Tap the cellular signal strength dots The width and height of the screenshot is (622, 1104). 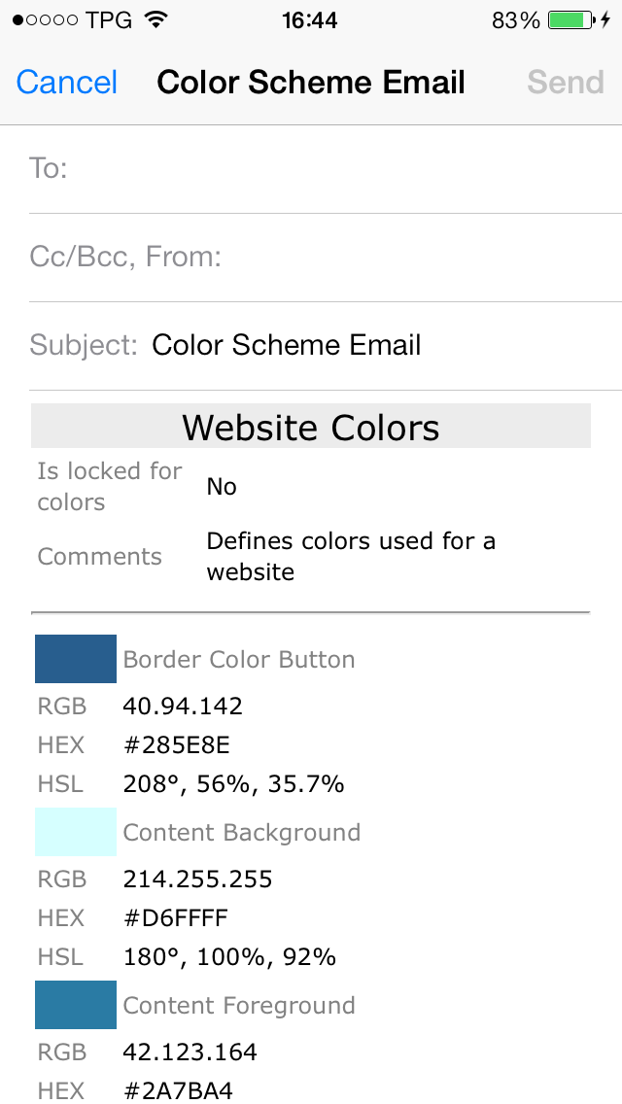[x=46, y=20]
